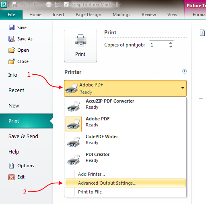The height and width of the screenshot is (204, 206).
Task: Click the round gray button in quick access toolbar
Action: tap(49, 4)
